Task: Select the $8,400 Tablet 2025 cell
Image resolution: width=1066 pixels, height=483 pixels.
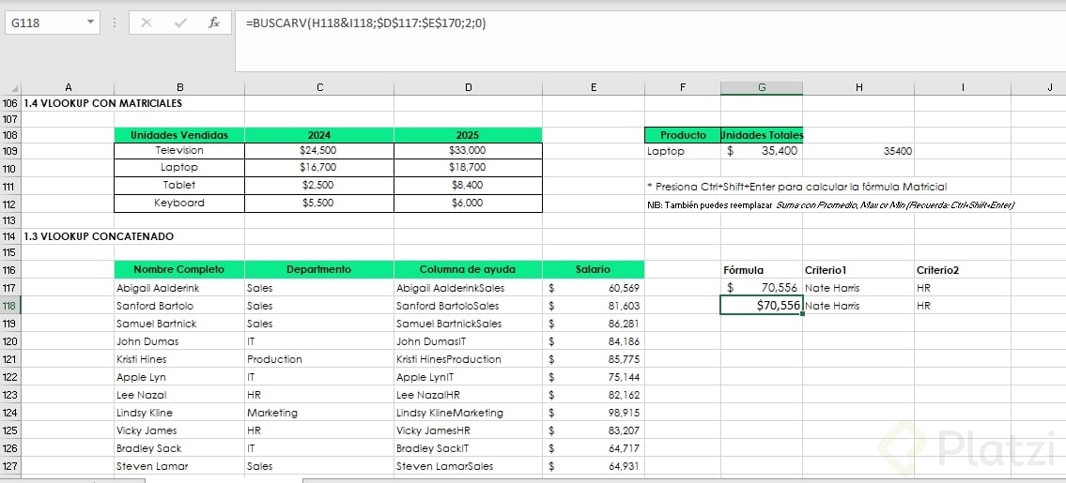Action: (469, 185)
